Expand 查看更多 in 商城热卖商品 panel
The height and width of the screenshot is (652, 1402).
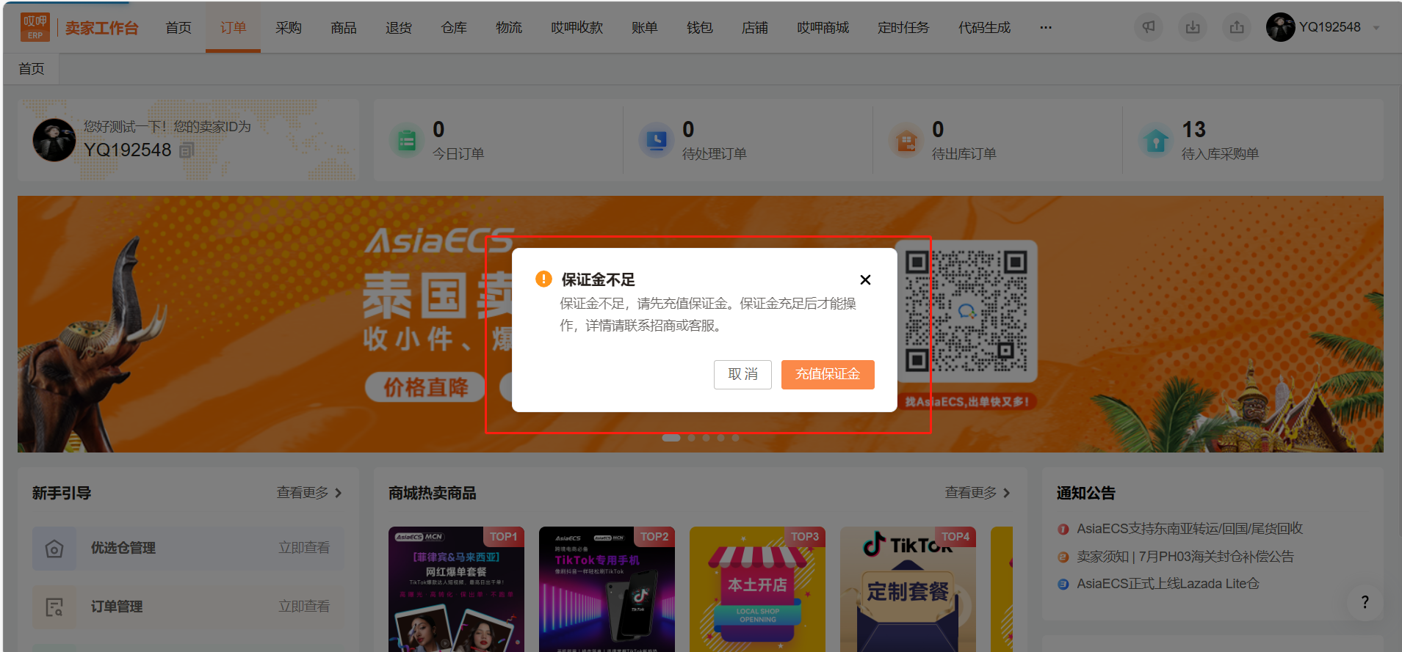pos(978,493)
